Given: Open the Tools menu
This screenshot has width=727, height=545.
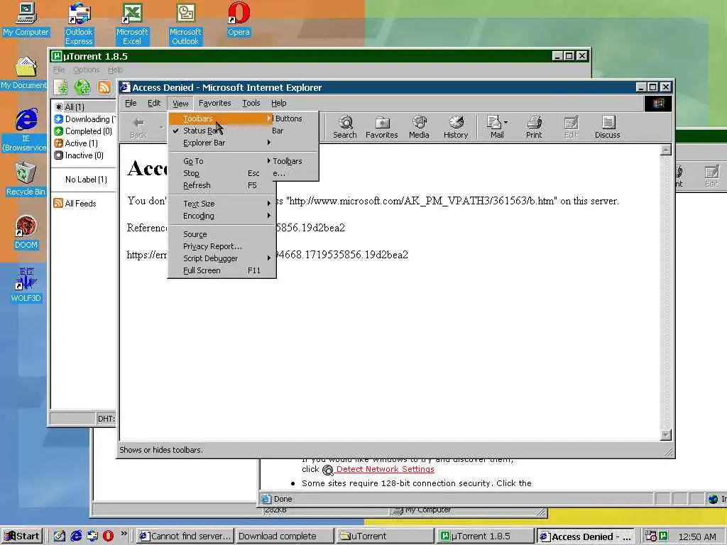Looking at the screenshot, I should (251, 103).
